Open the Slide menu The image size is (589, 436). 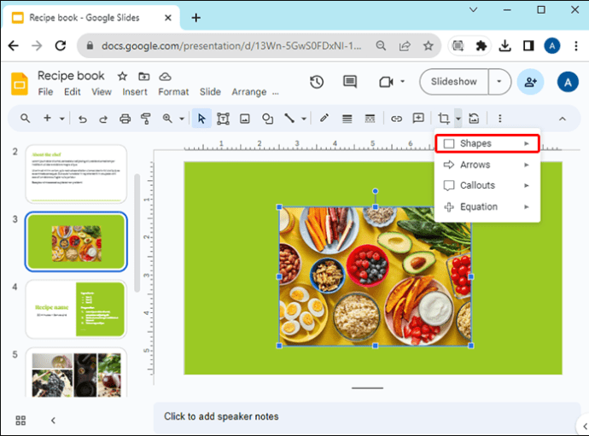[210, 92]
